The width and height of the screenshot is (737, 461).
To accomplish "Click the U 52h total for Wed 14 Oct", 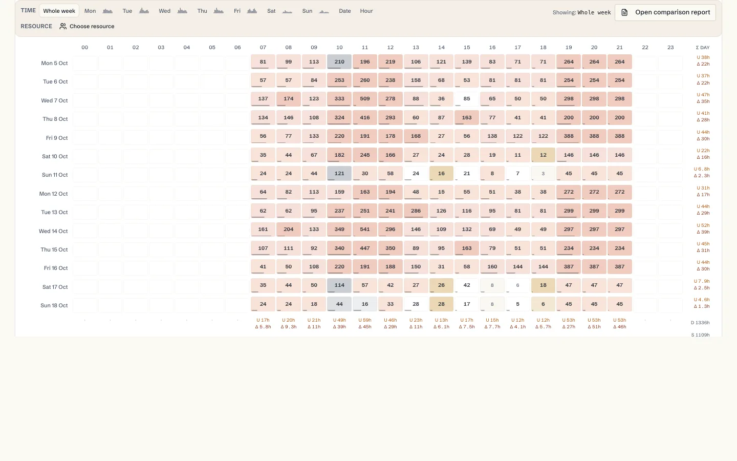I will click(703, 225).
